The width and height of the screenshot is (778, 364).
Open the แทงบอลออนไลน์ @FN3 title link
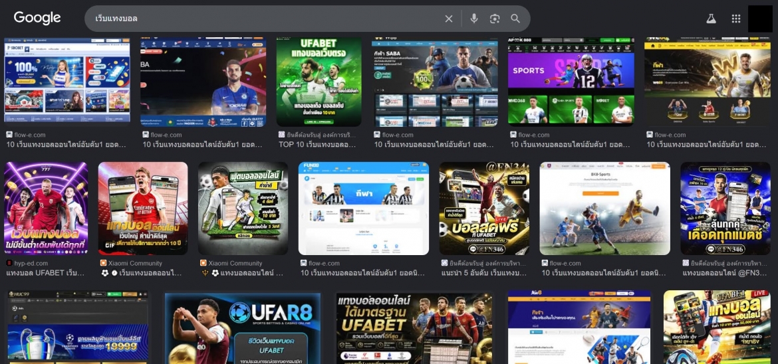pyautogui.click(x=725, y=273)
